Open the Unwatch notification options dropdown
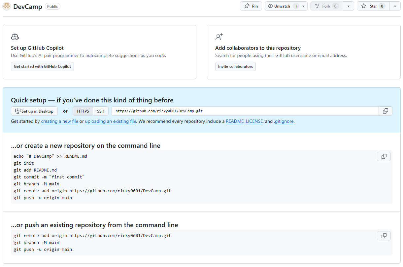This screenshot has height=267, width=403. (x=303, y=6)
